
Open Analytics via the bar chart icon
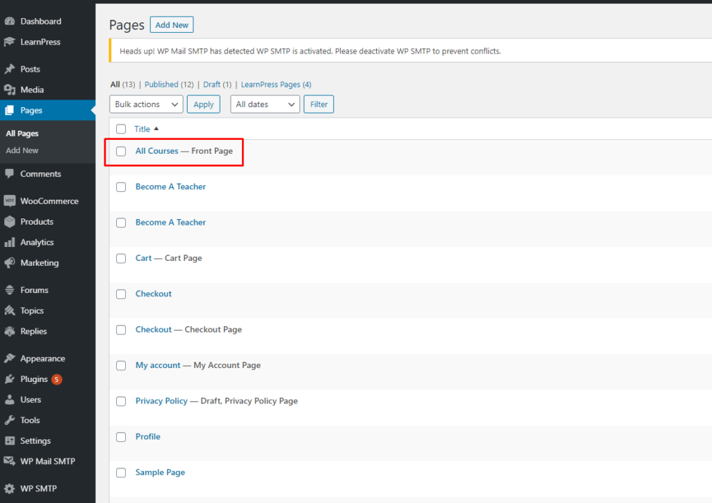click(x=10, y=243)
